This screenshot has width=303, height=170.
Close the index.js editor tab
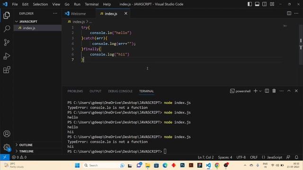126,13
